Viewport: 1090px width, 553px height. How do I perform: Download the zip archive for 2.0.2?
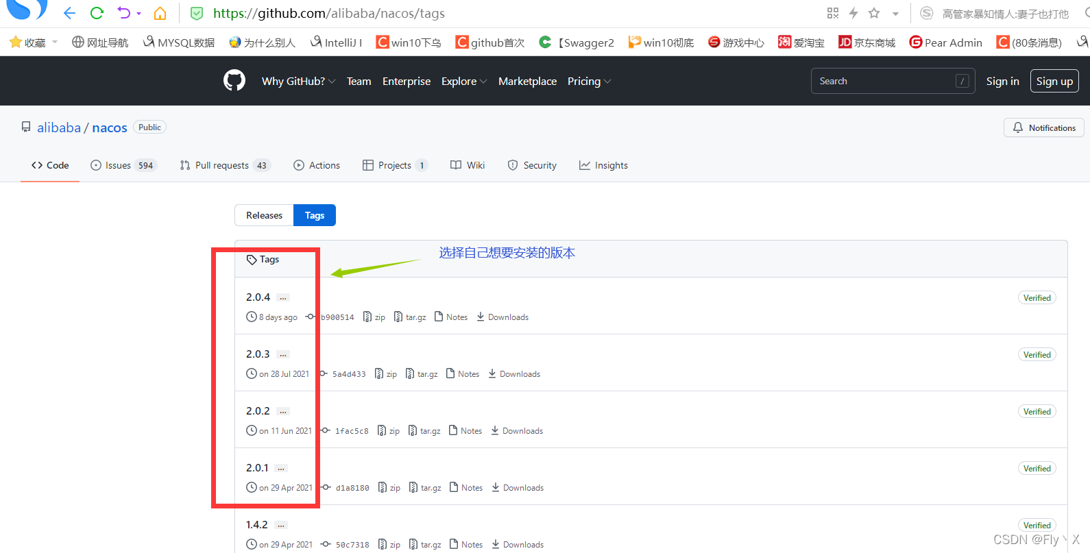tap(389, 431)
